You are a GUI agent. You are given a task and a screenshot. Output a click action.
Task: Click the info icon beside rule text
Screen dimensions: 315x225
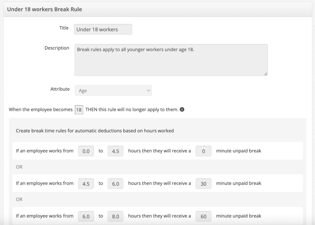(x=182, y=109)
